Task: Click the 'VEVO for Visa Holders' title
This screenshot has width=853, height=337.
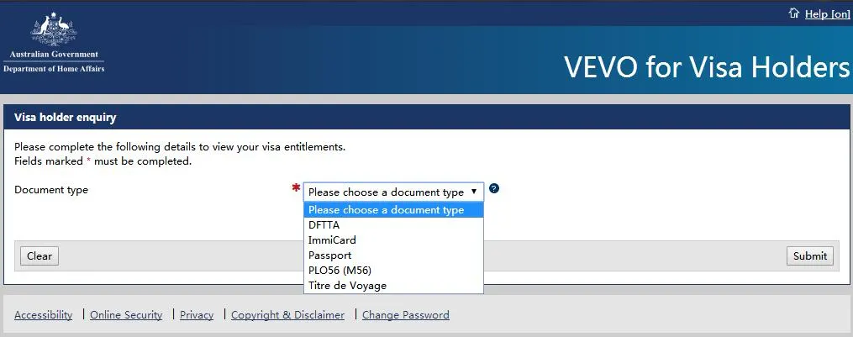Action: click(x=706, y=67)
